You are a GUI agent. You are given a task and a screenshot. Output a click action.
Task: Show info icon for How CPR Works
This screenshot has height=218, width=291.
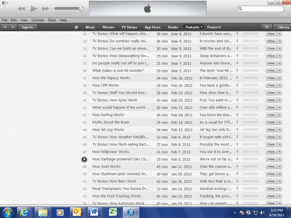click(x=237, y=85)
